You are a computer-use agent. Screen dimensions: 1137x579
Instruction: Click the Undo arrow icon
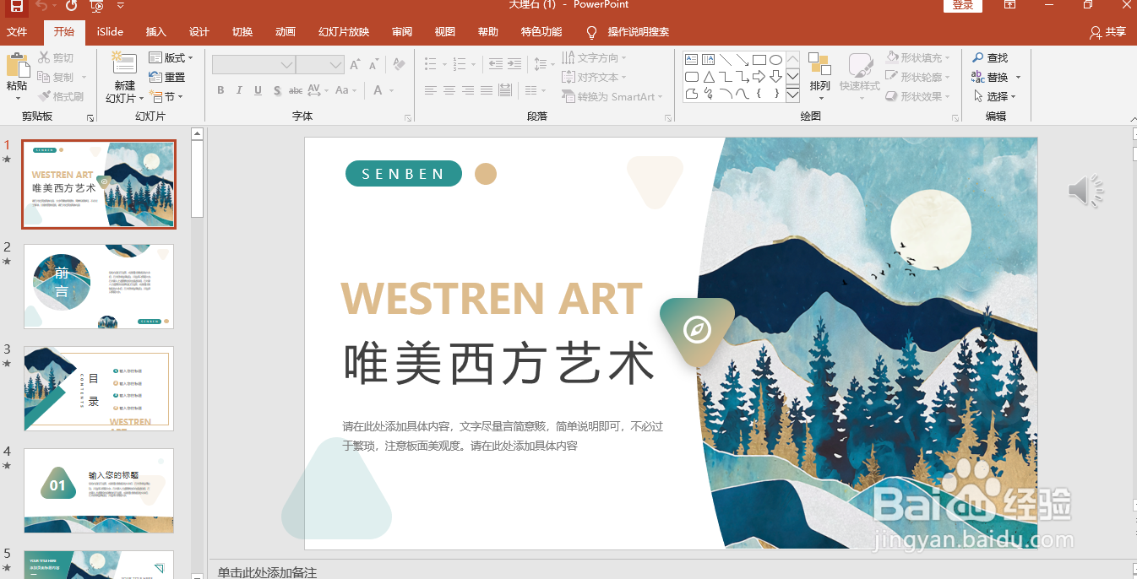click(41, 6)
